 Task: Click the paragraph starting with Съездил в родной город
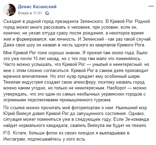[78, 33]
